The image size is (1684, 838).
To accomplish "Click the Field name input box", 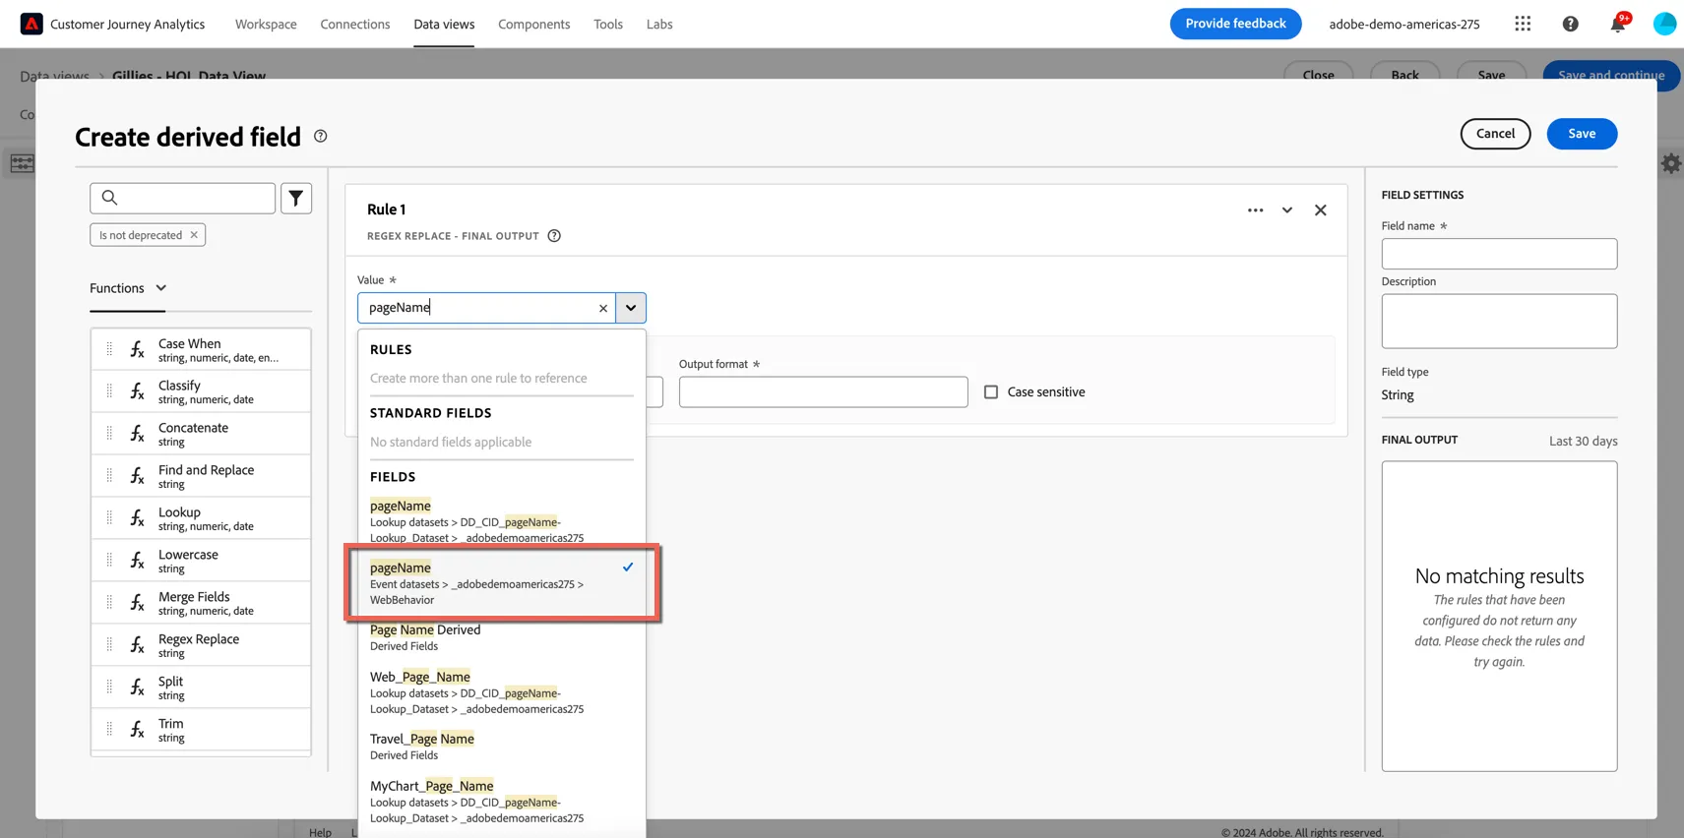I will pos(1499,254).
